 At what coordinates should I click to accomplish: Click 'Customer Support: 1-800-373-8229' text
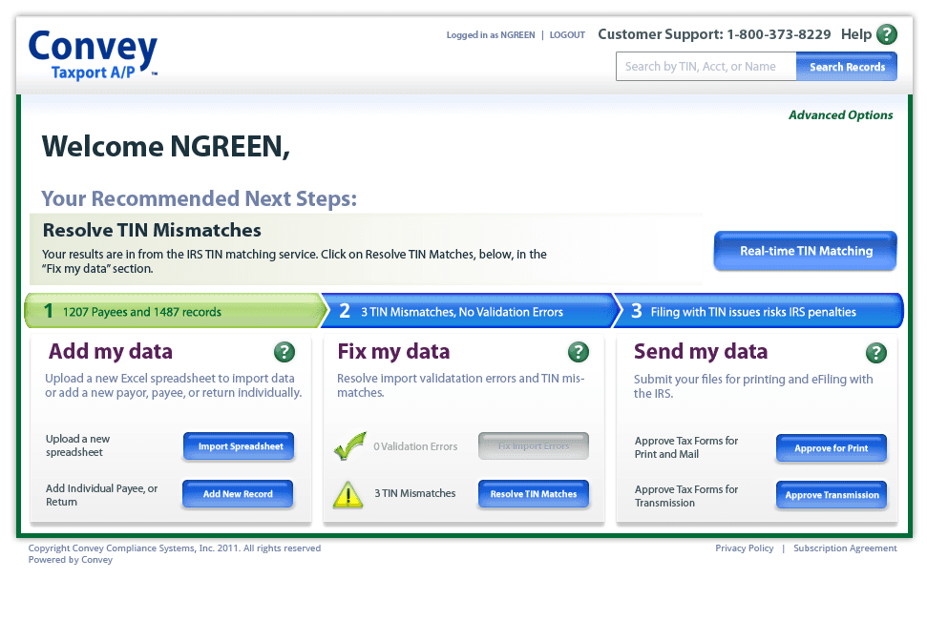[714, 34]
